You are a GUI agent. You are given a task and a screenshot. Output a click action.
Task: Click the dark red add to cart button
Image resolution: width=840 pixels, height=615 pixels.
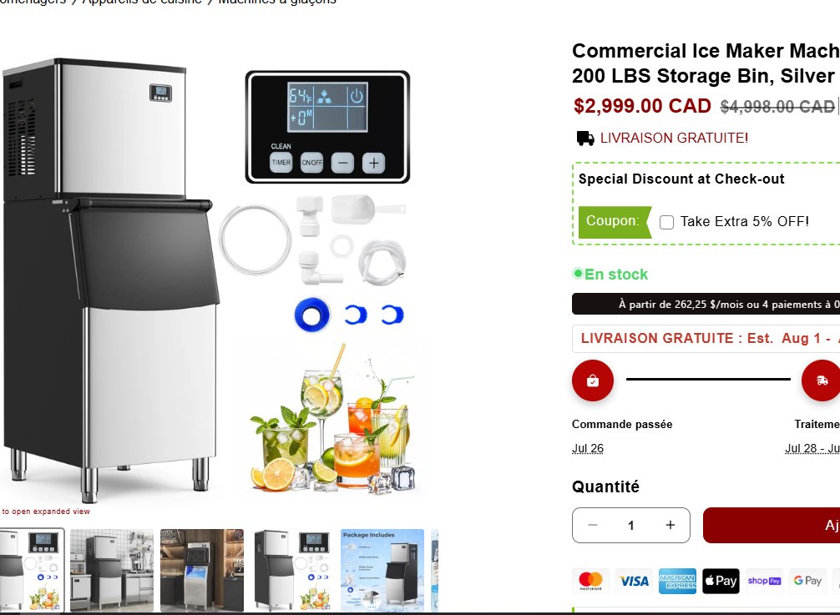(772, 525)
